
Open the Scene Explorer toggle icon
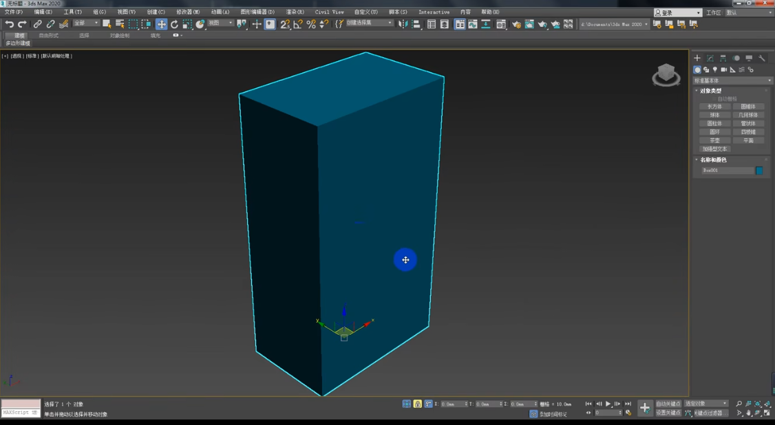tap(432, 23)
